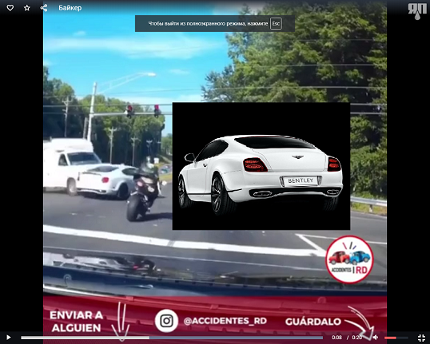Start video playback with play button

pos(9,337)
